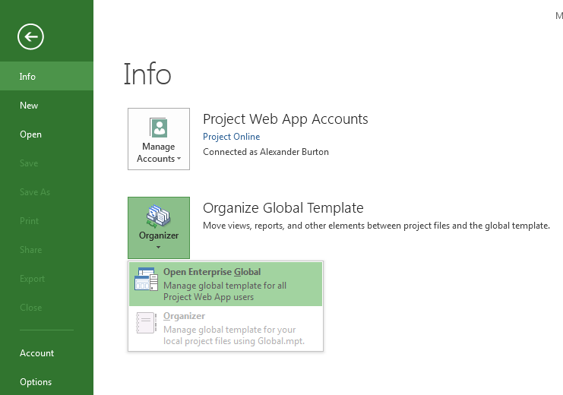563x395 pixels.
Task: Follow the Project Online link
Action: coord(231,137)
